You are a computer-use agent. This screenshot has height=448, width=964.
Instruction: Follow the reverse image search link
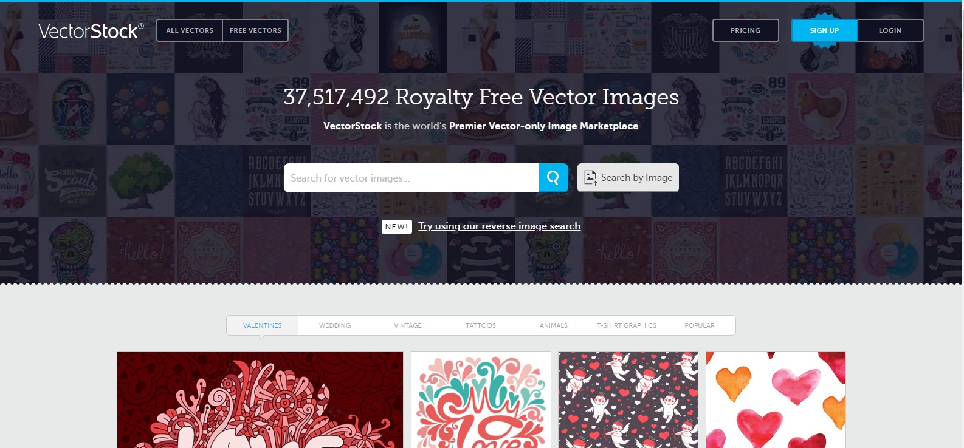(499, 226)
